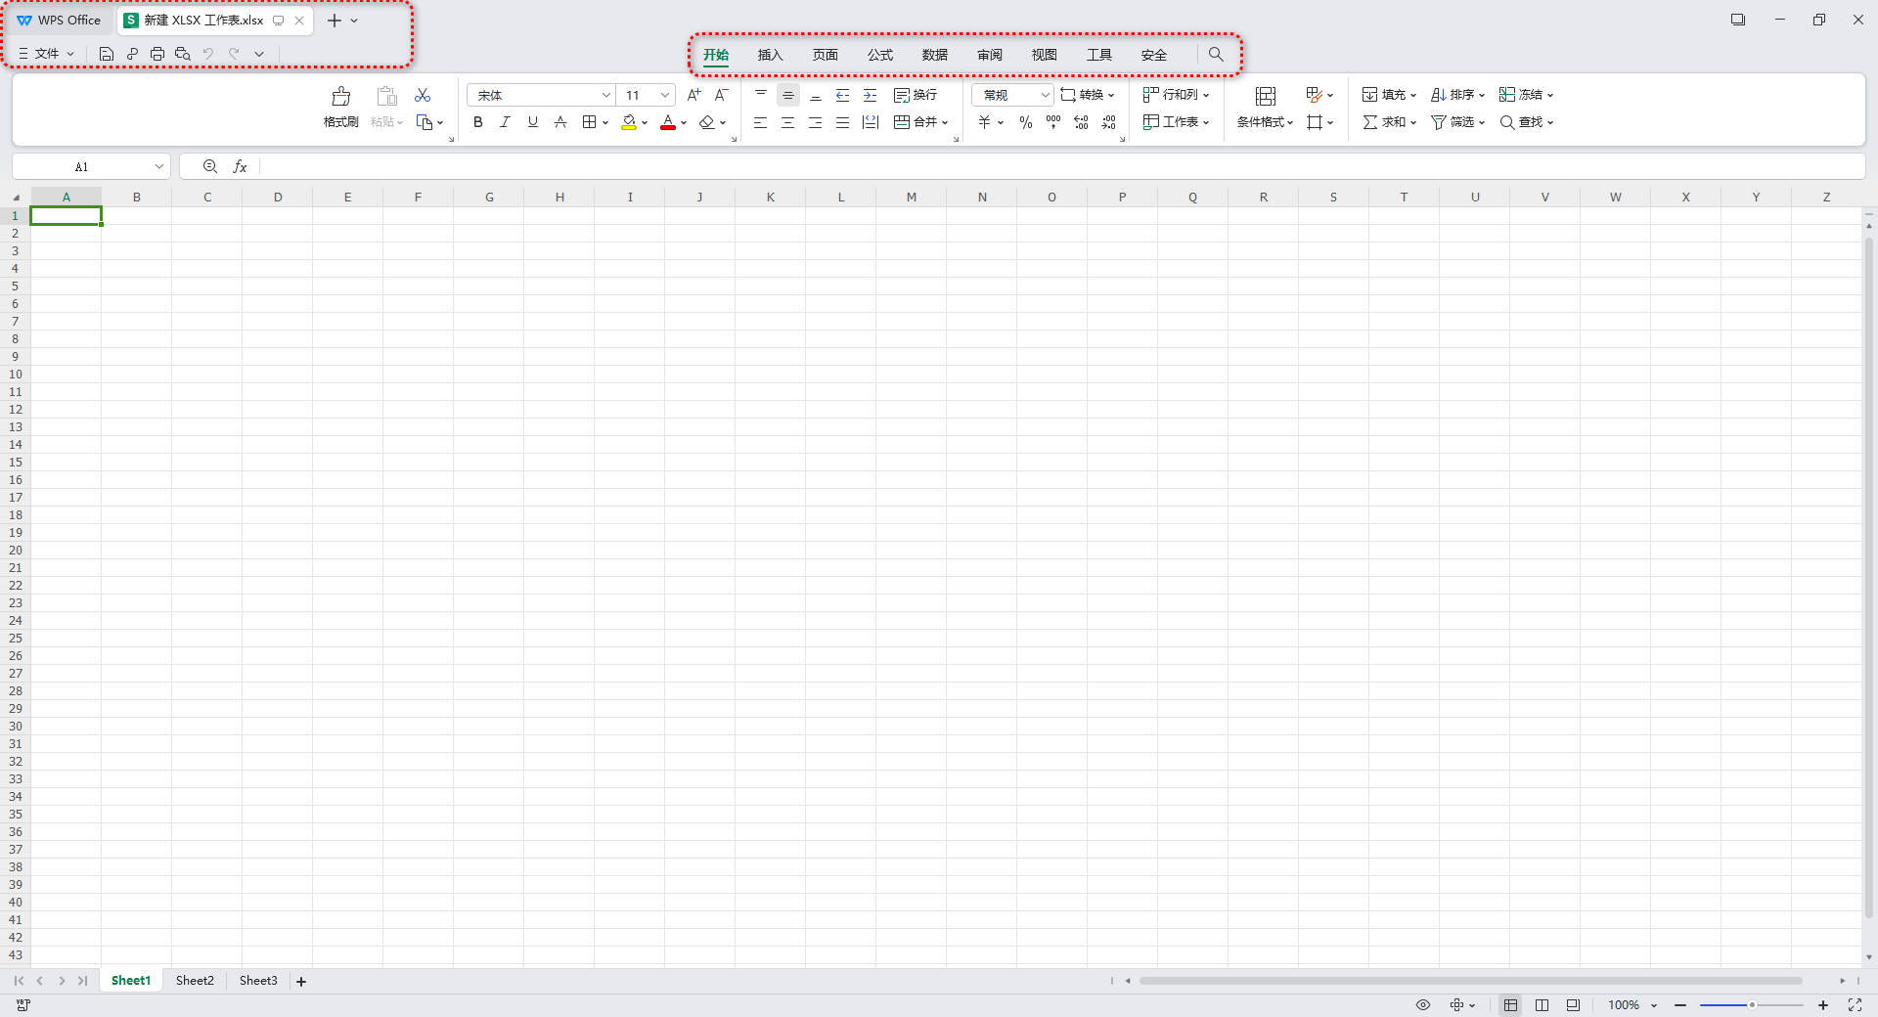This screenshot has height=1017, width=1878.
Task: Toggle italic formatting
Action: tap(505, 122)
